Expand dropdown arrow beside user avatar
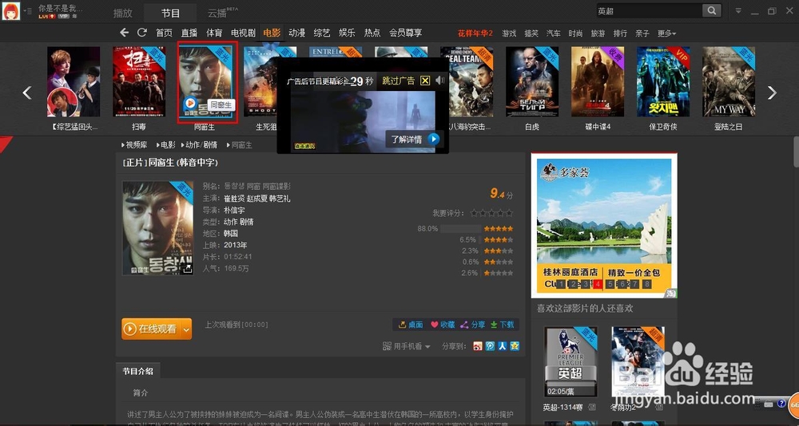This screenshot has width=799, height=426. pyautogui.click(x=27, y=10)
